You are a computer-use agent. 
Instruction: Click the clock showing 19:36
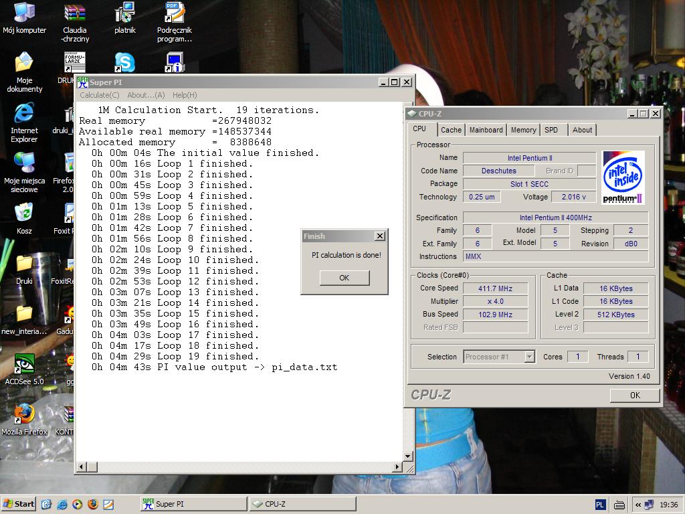668,505
